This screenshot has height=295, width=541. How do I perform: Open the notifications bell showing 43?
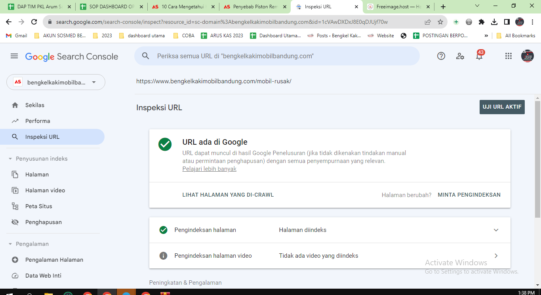point(479,56)
